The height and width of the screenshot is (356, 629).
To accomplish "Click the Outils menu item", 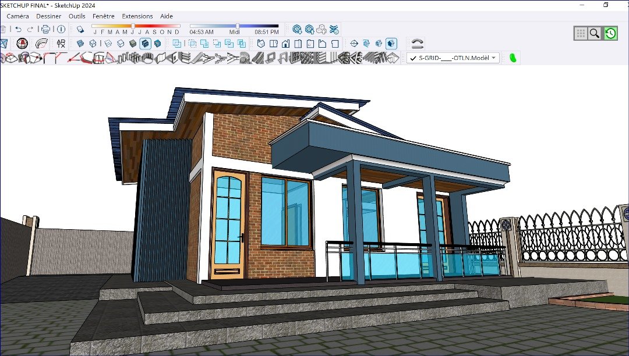I will point(77,16).
